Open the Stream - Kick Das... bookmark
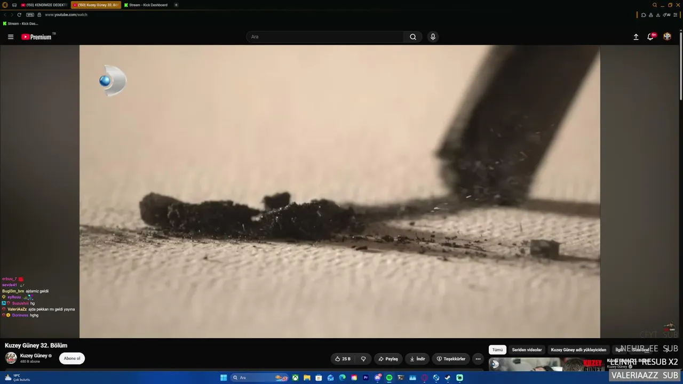Screen dimensions: 683x384 21,23
